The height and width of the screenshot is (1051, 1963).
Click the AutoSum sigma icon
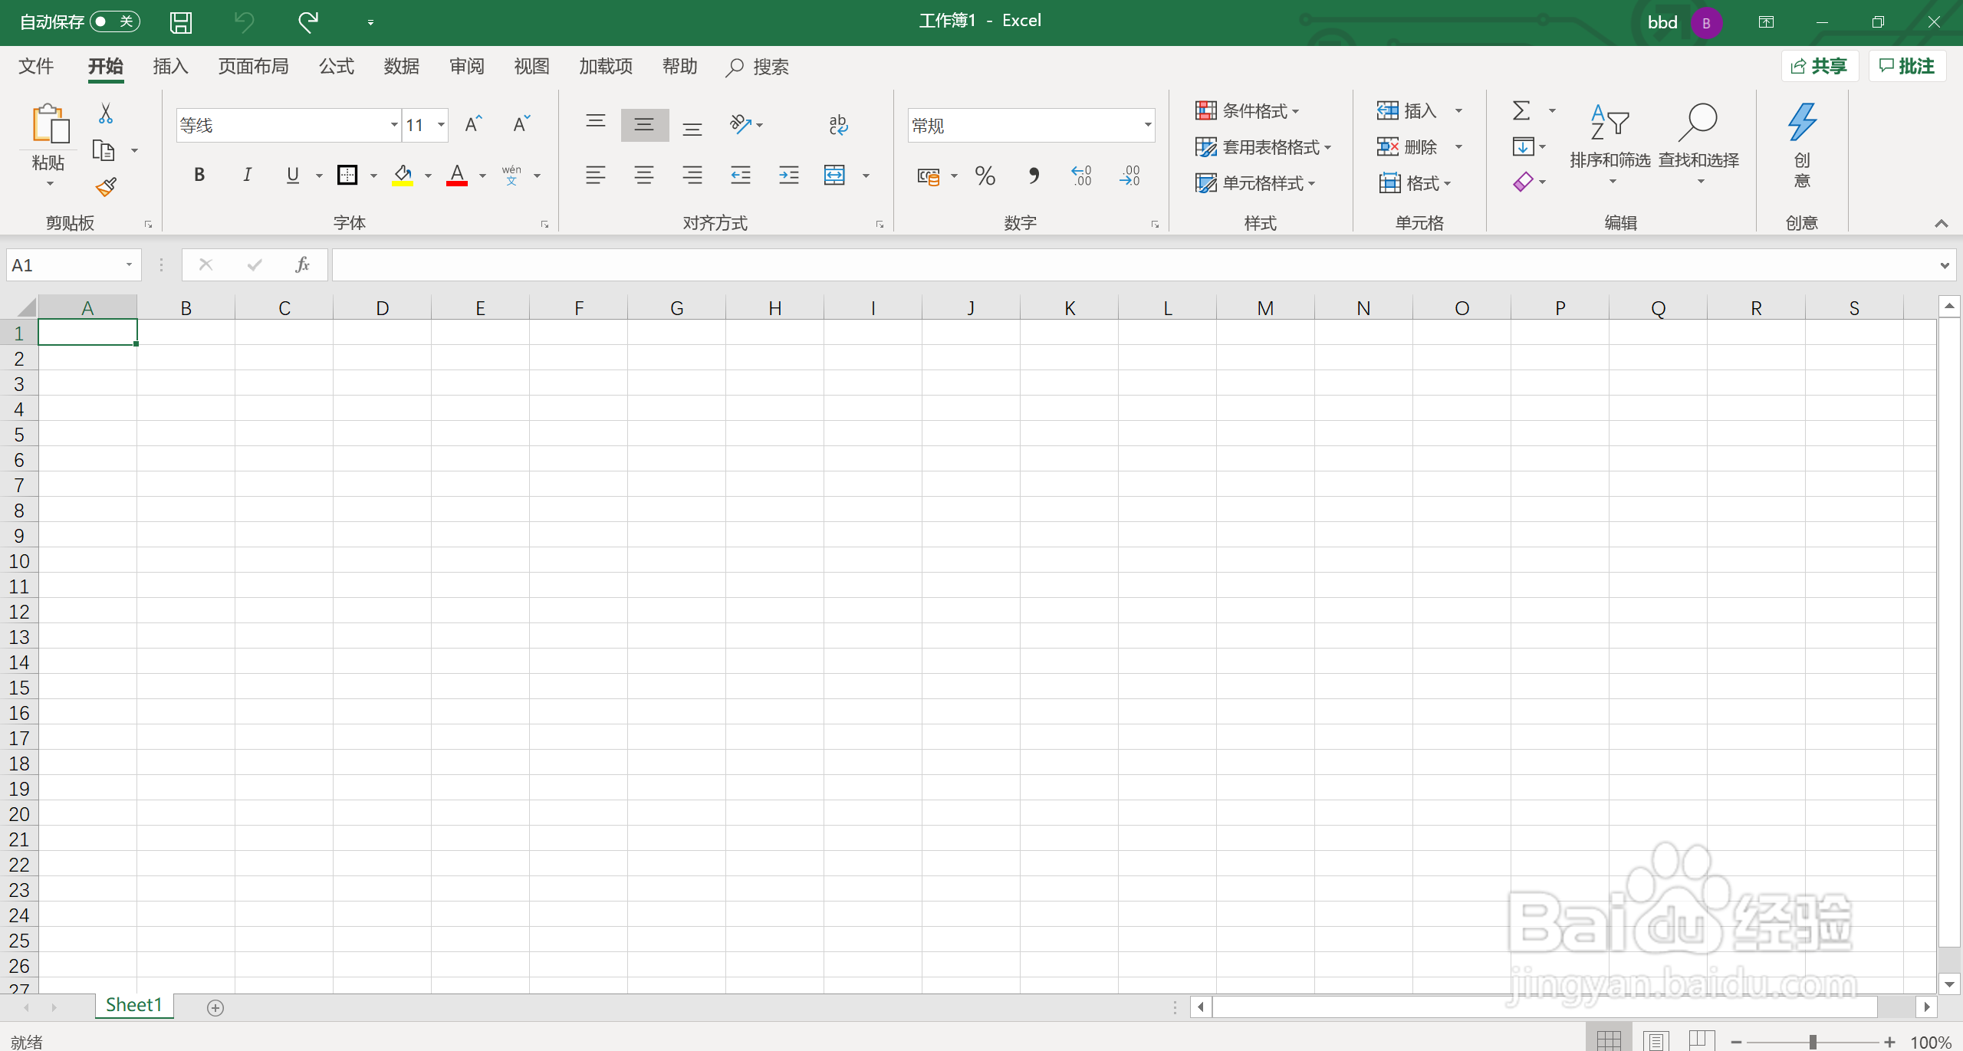[1521, 111]
